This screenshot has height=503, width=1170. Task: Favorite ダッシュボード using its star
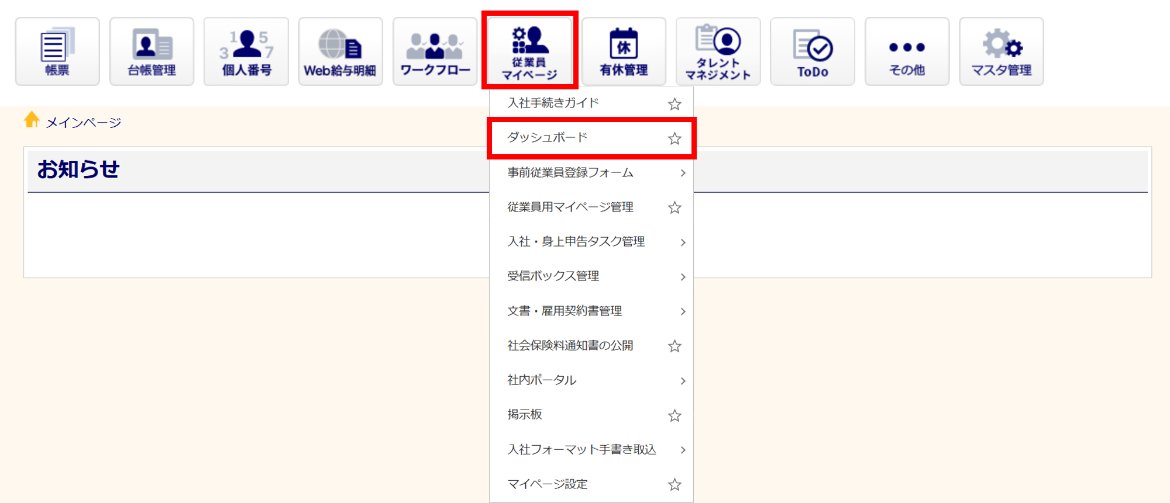(x=675, y=138)
